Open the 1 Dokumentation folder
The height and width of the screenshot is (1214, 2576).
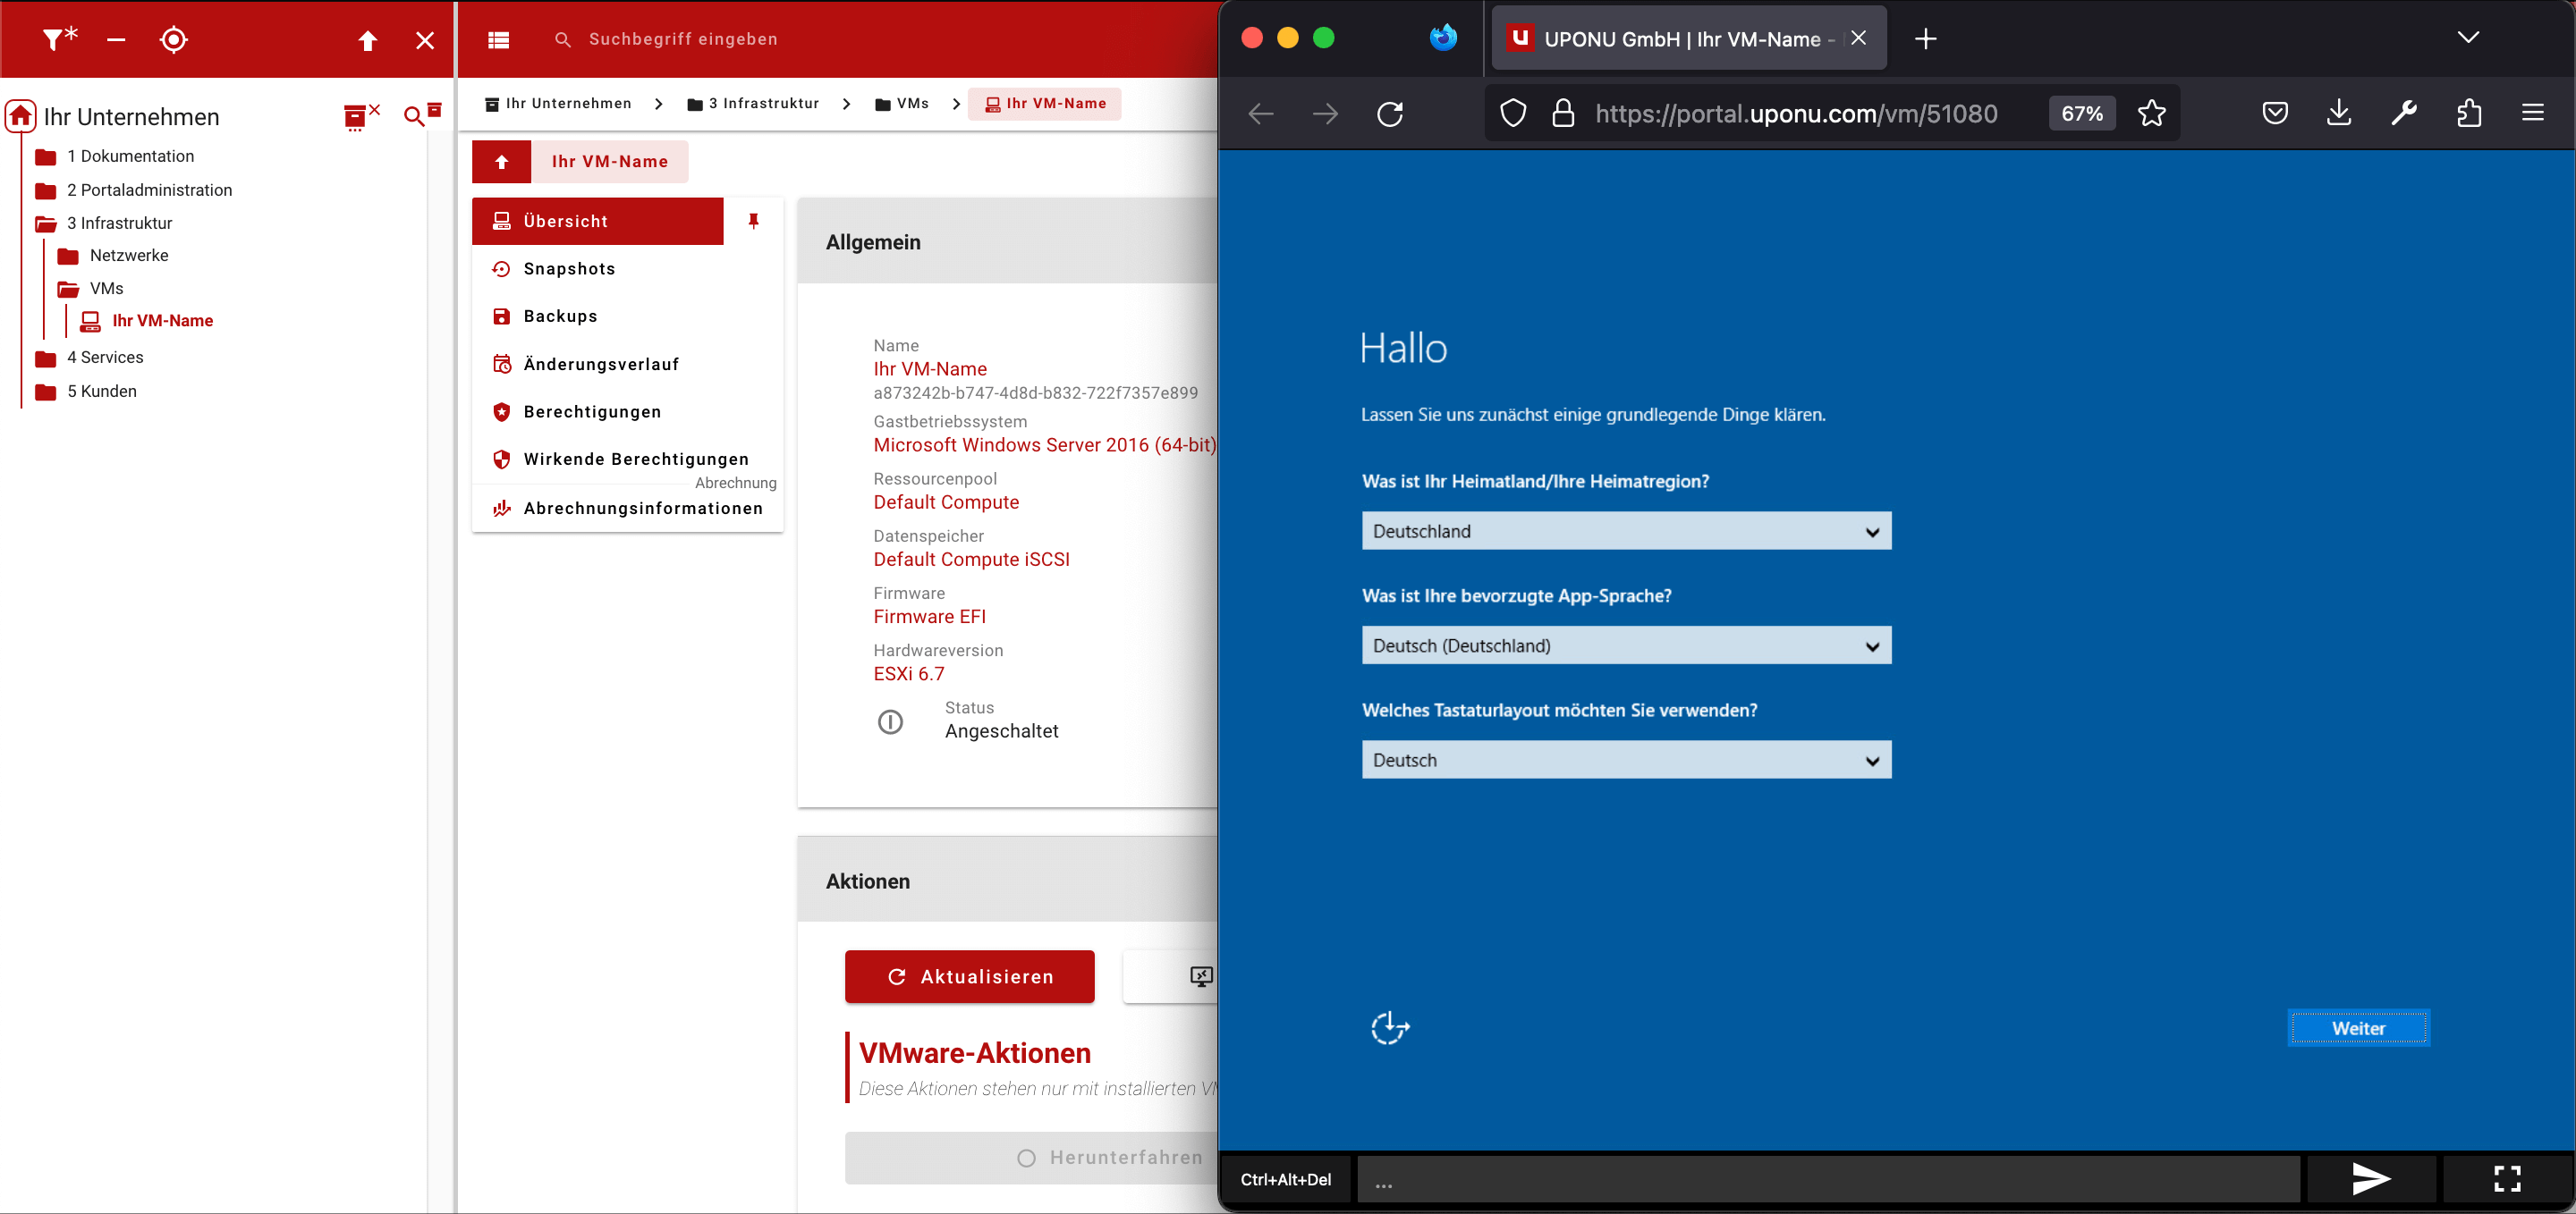(x=130, y=156)
